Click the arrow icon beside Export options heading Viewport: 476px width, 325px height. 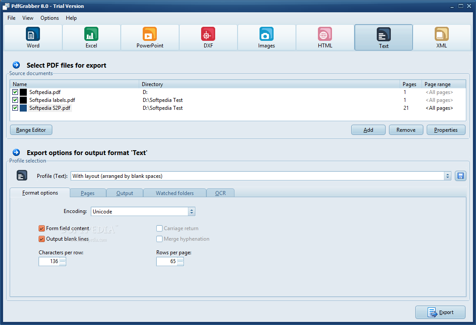[x=16, y=152]
